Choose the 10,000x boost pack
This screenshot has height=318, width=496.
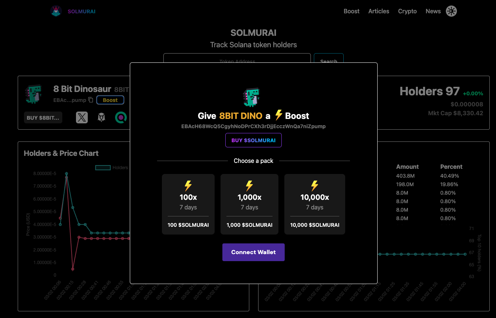tap(315, 204)
